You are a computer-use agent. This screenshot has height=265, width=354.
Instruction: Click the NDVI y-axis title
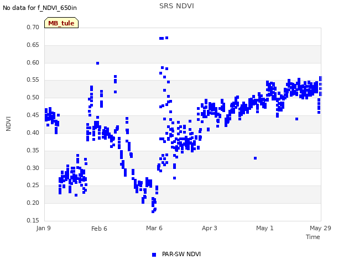(x=8, y=124)
